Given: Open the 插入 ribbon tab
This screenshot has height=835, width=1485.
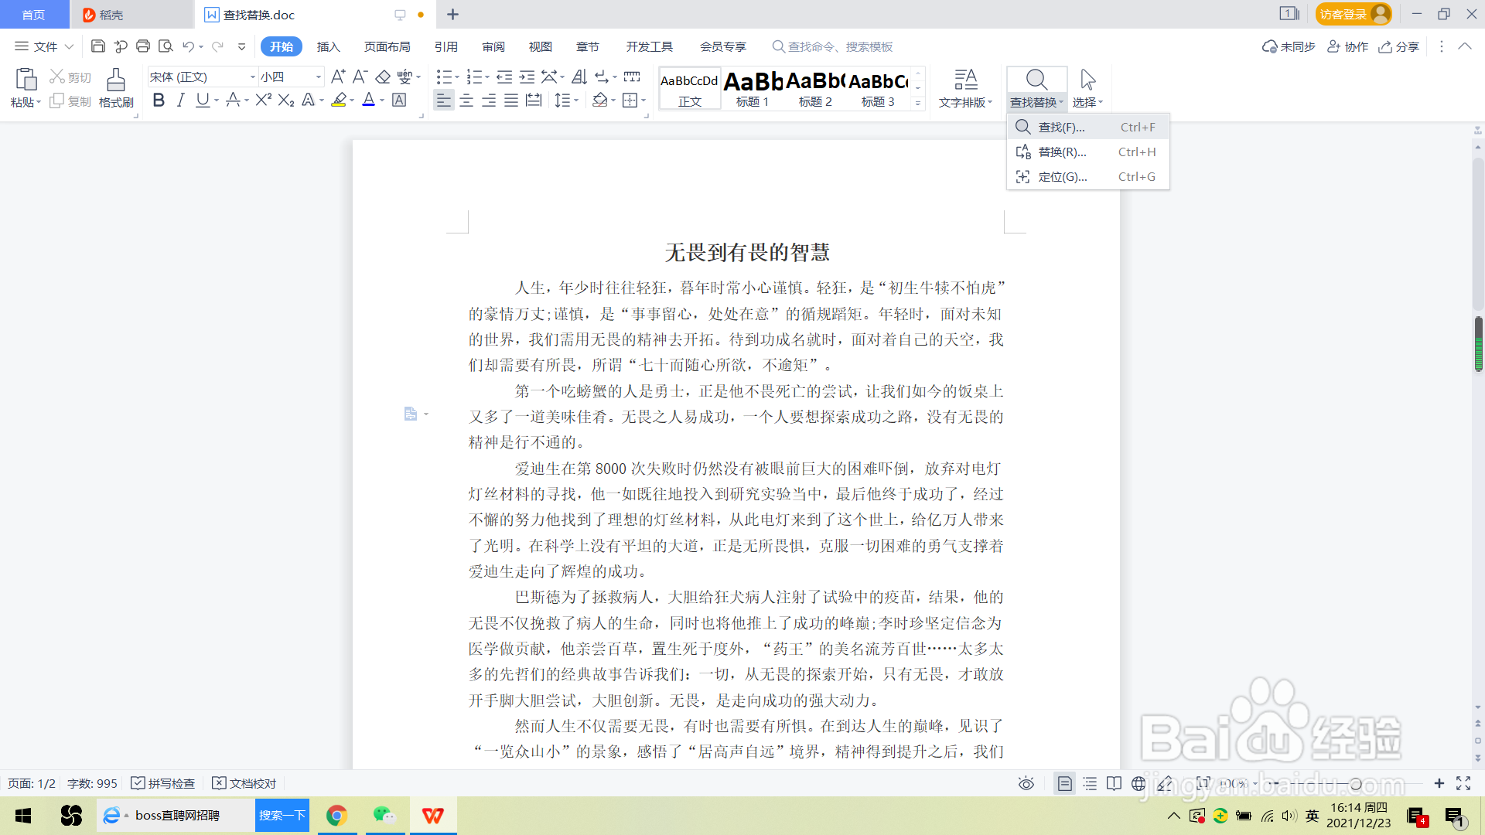Looking at the screenshot, I should pos(328,46).
